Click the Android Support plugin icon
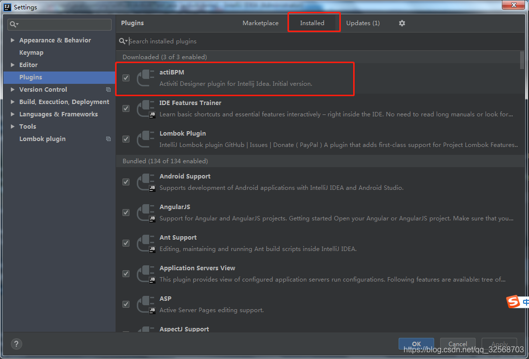 145,182
